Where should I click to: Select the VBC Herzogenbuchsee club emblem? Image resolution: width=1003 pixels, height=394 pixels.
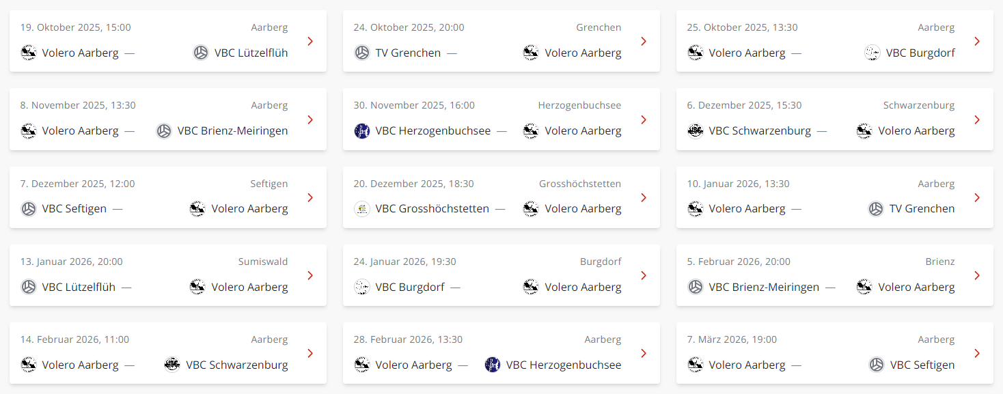coord(361,130)
